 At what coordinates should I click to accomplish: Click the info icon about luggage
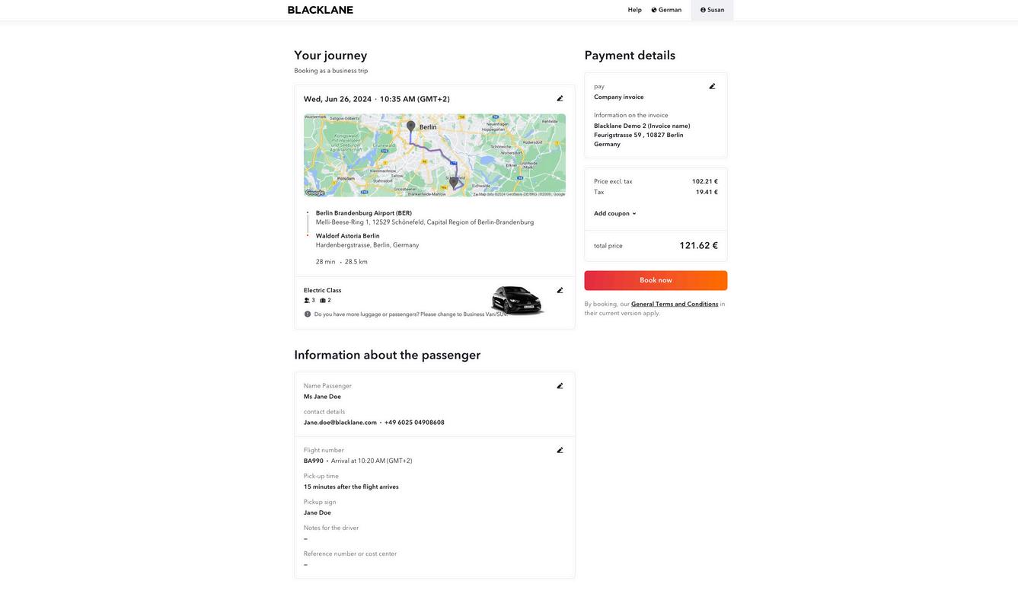click(x=308, y=314)
